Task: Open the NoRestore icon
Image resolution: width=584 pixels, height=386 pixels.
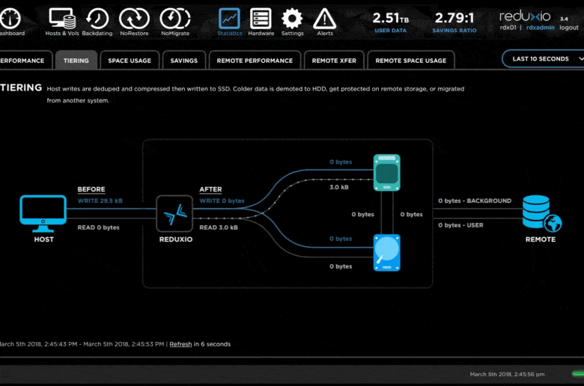Action: [x=134, y=19]
